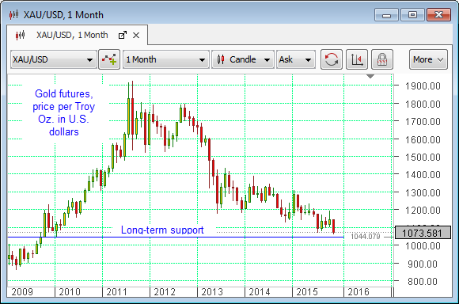
Task: Click the gray triangle marker above the chart
Action: [370, 77]
